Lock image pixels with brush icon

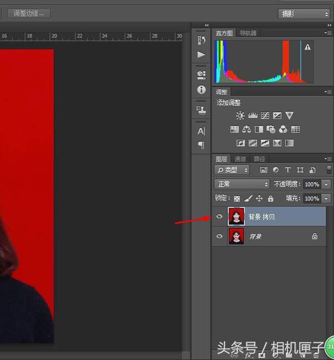click(248, 198)
